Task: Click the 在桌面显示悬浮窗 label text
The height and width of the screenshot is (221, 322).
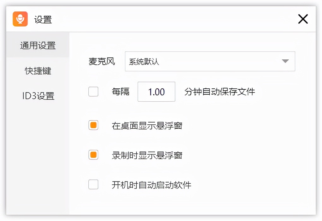Action: 147,125
